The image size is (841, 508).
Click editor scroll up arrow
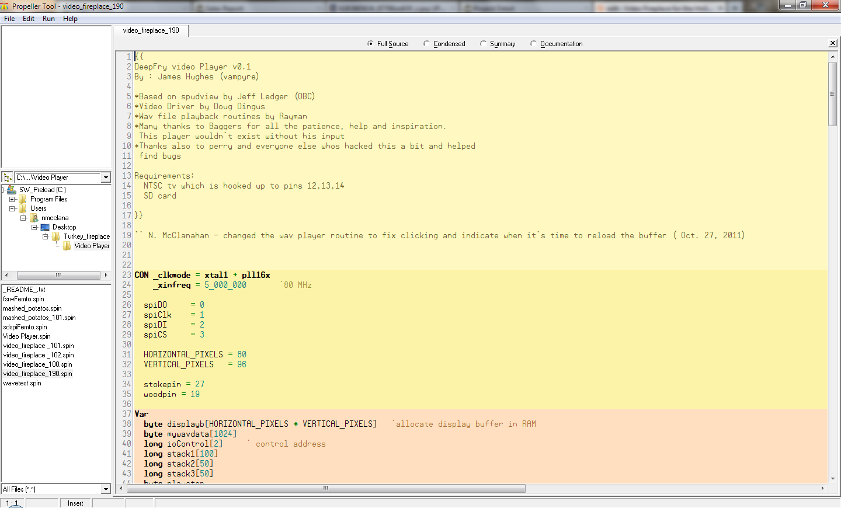[x=832, y=57]
